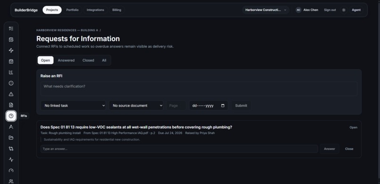Open the people team sidebar icon
The width and height of the screenshot is (380, 184).
pos(11,181)
